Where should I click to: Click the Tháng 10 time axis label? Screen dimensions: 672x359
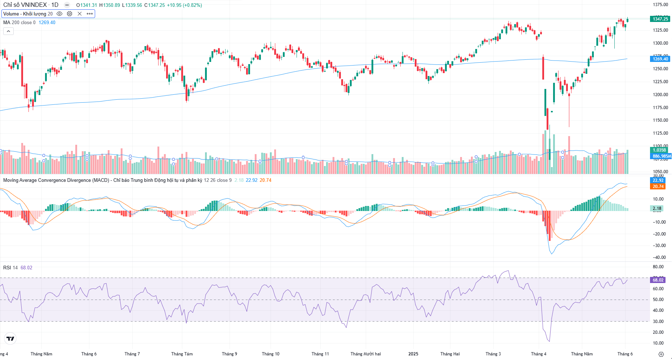point(271,354)
